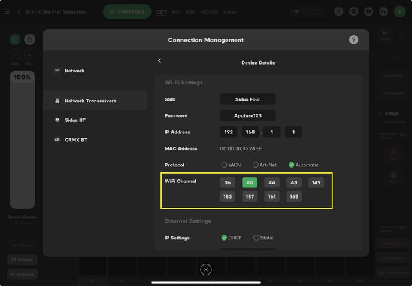Click the 100% intensity value
Viewport: 412px width, 286px height.
(22, 77)
